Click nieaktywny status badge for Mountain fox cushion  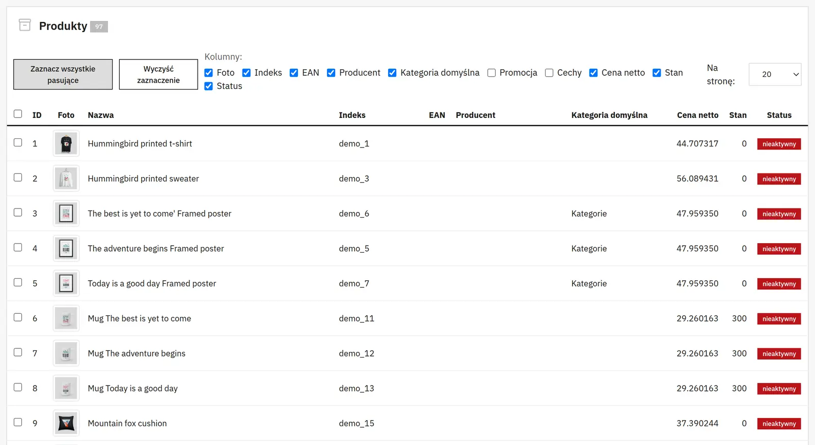coord(779,424)
